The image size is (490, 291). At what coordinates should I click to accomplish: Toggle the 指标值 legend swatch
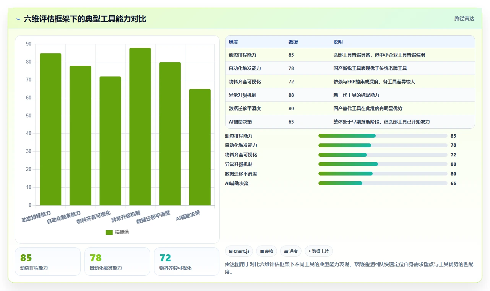109,232
